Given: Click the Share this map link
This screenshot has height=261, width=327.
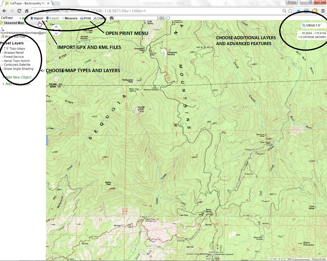Looking at the screenshot, I should point(15,37).
